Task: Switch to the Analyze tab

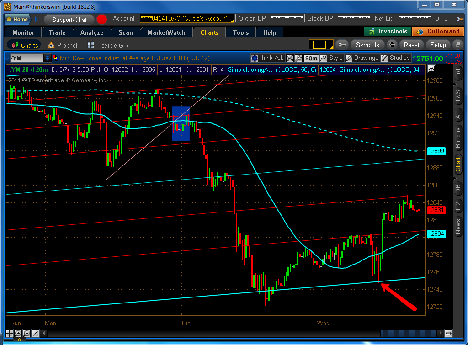Action: (91, 32)
